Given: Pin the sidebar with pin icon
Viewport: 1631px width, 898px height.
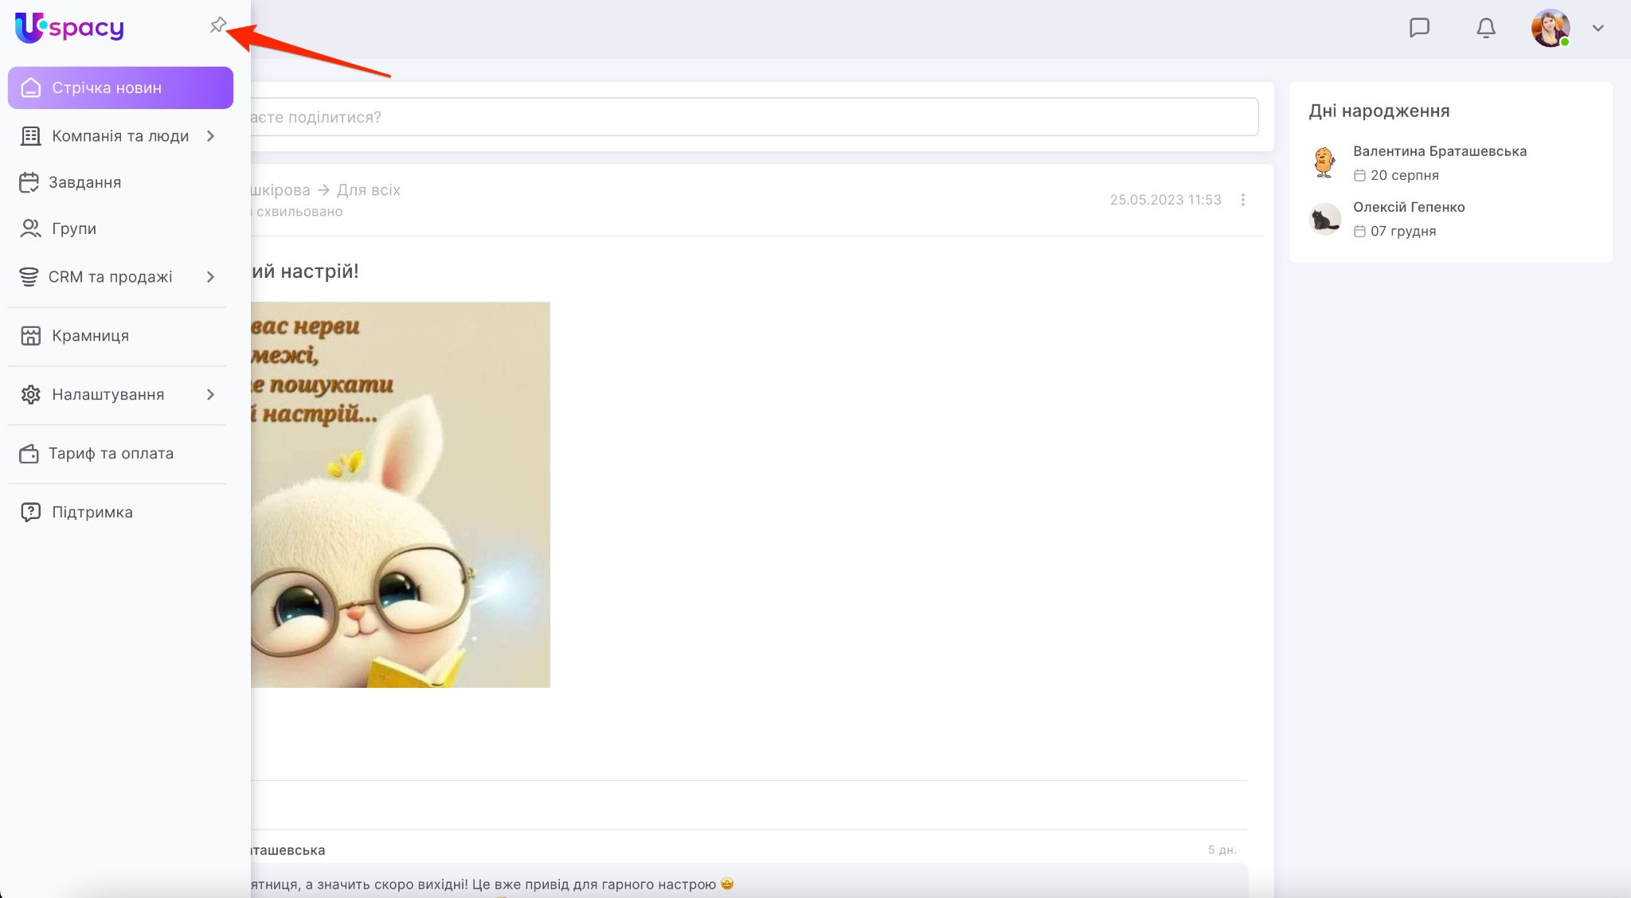Looking at the screenshot, I should (x=217, y=25).
